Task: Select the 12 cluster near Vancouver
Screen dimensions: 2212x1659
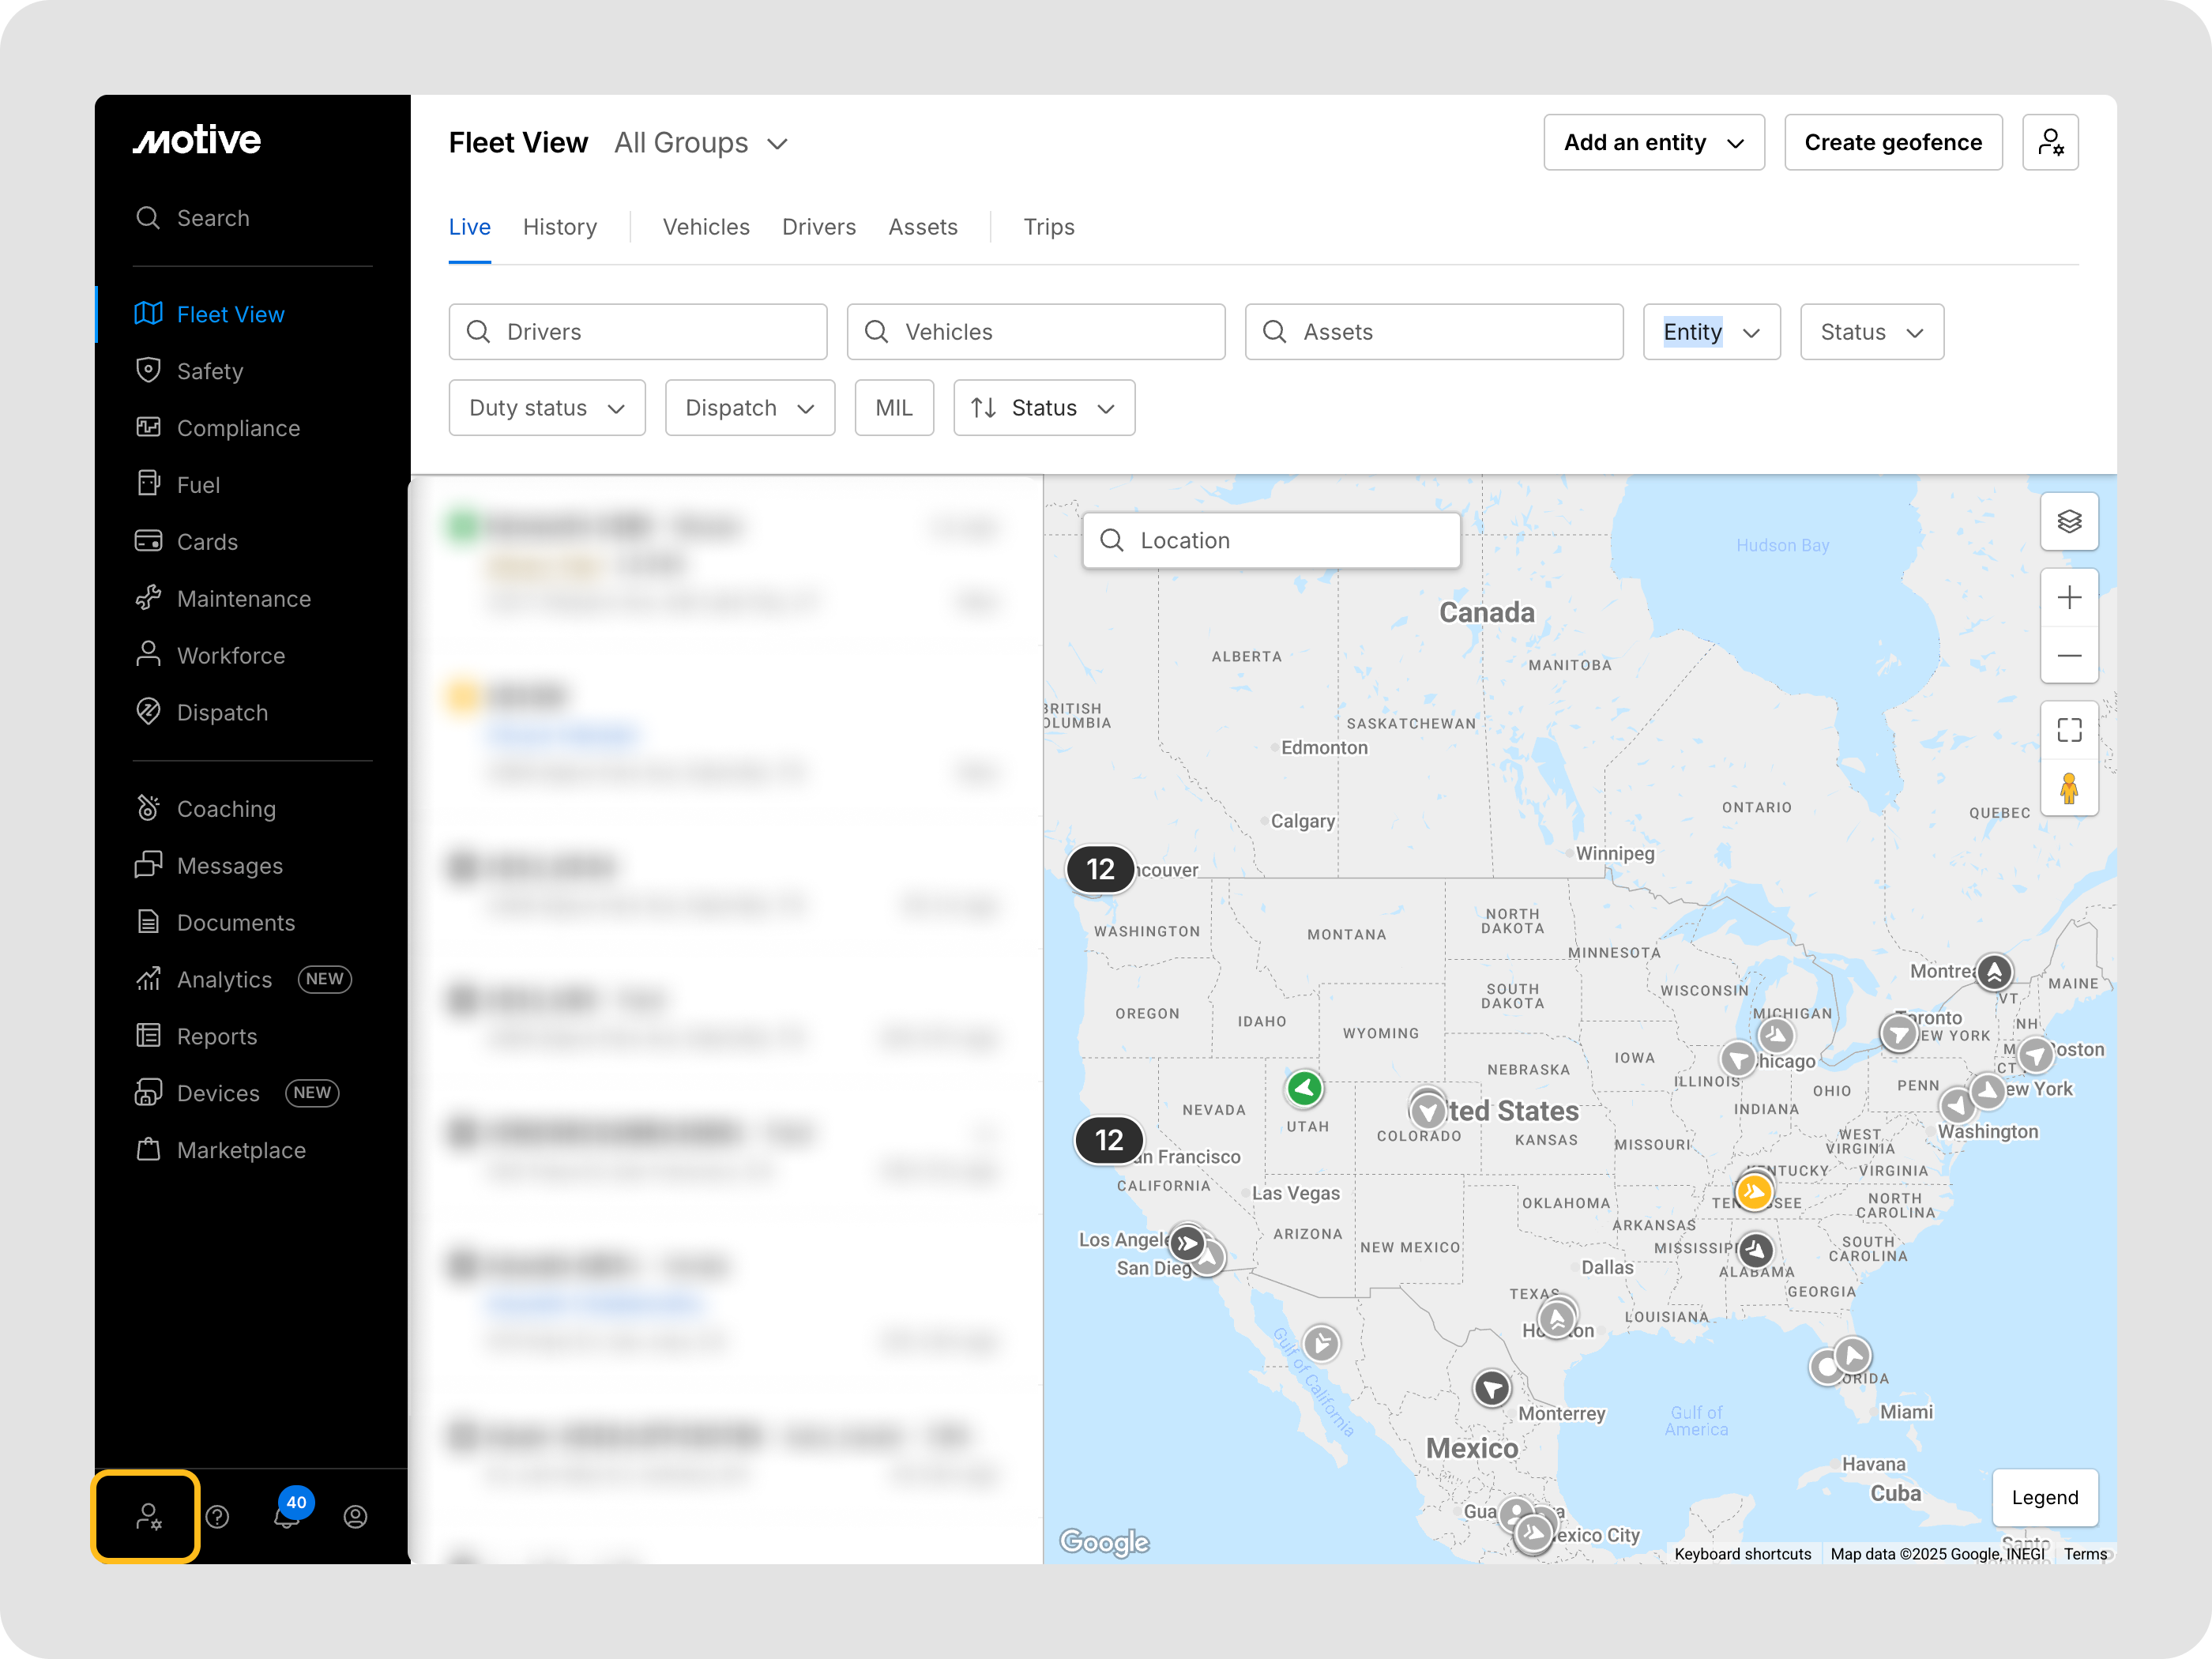Action: [1100, 869]
